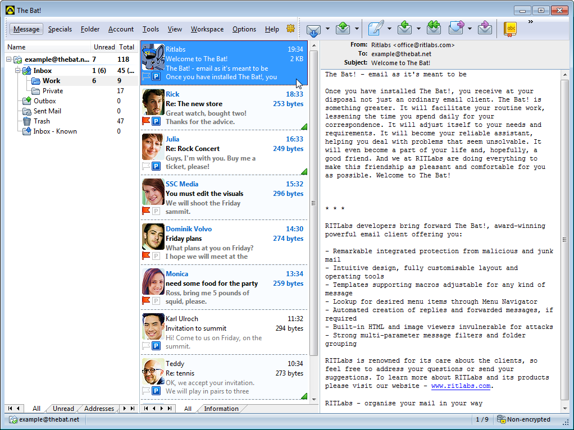Click the grey P icon on SSC Media message
The width and height of the screenshot is (574, 430).
point(156,211)
